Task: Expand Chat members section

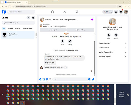Action: [x=112, y=48]
